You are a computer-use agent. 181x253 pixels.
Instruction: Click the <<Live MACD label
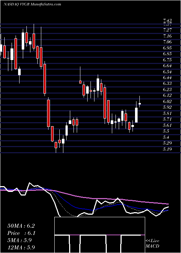click(152, 244)
